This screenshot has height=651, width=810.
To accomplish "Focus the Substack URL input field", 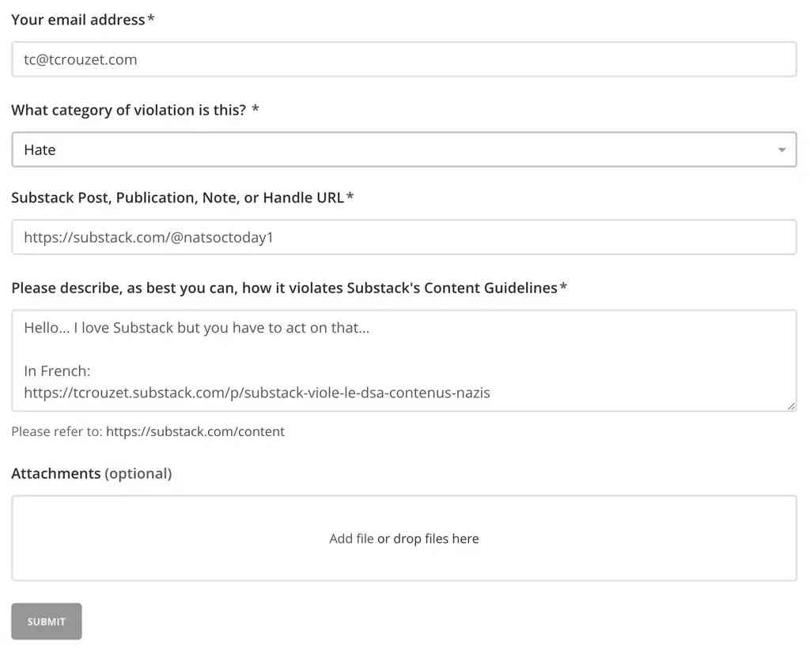I will pos(403,237).
